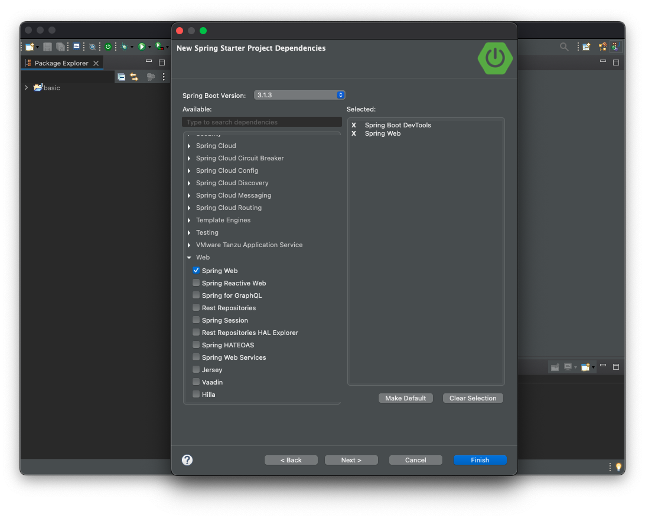
Task: Click the Save icon in main toolbar
Action: [x=47, y=47]
